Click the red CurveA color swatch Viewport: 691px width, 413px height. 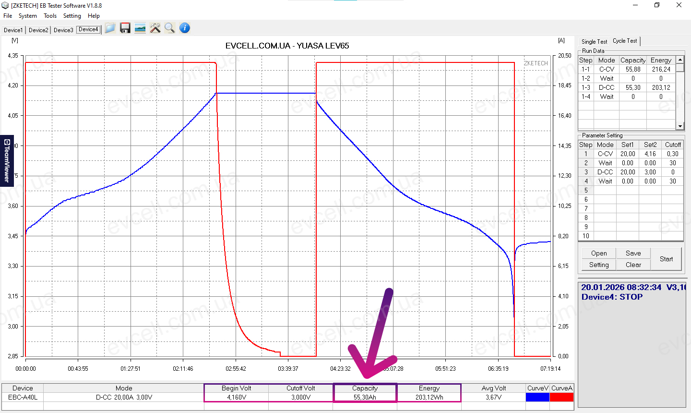(561, 397)
